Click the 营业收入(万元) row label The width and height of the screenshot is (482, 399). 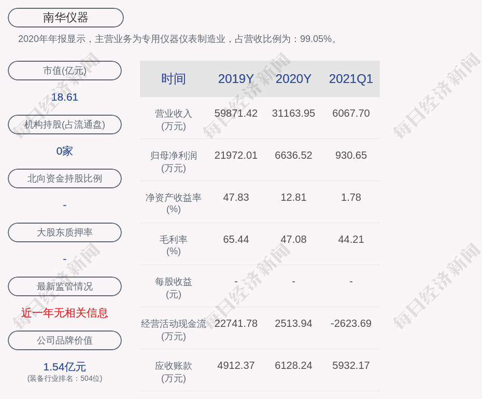174,120
